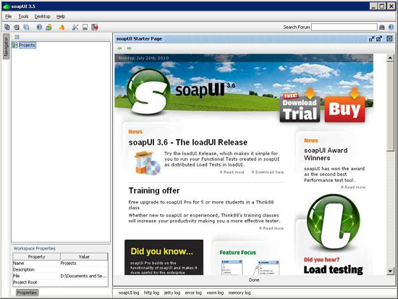Click the green loadUI L logo
Image resolution: width=398 pixels, height=299 pixels.
334,222
